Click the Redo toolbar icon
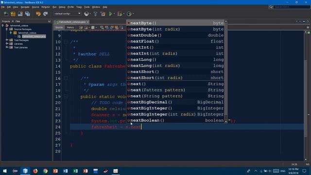The image size is (311, 175). 45,14
